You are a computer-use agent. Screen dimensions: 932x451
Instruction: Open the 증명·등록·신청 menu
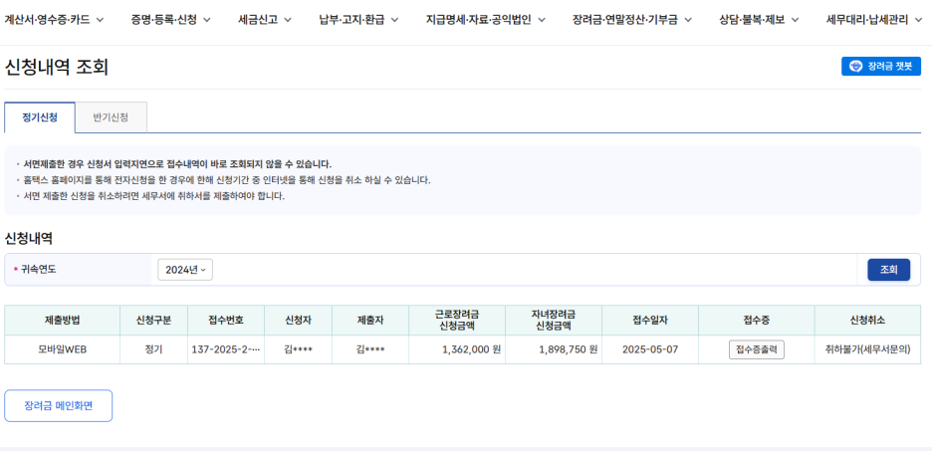(170, 19)
